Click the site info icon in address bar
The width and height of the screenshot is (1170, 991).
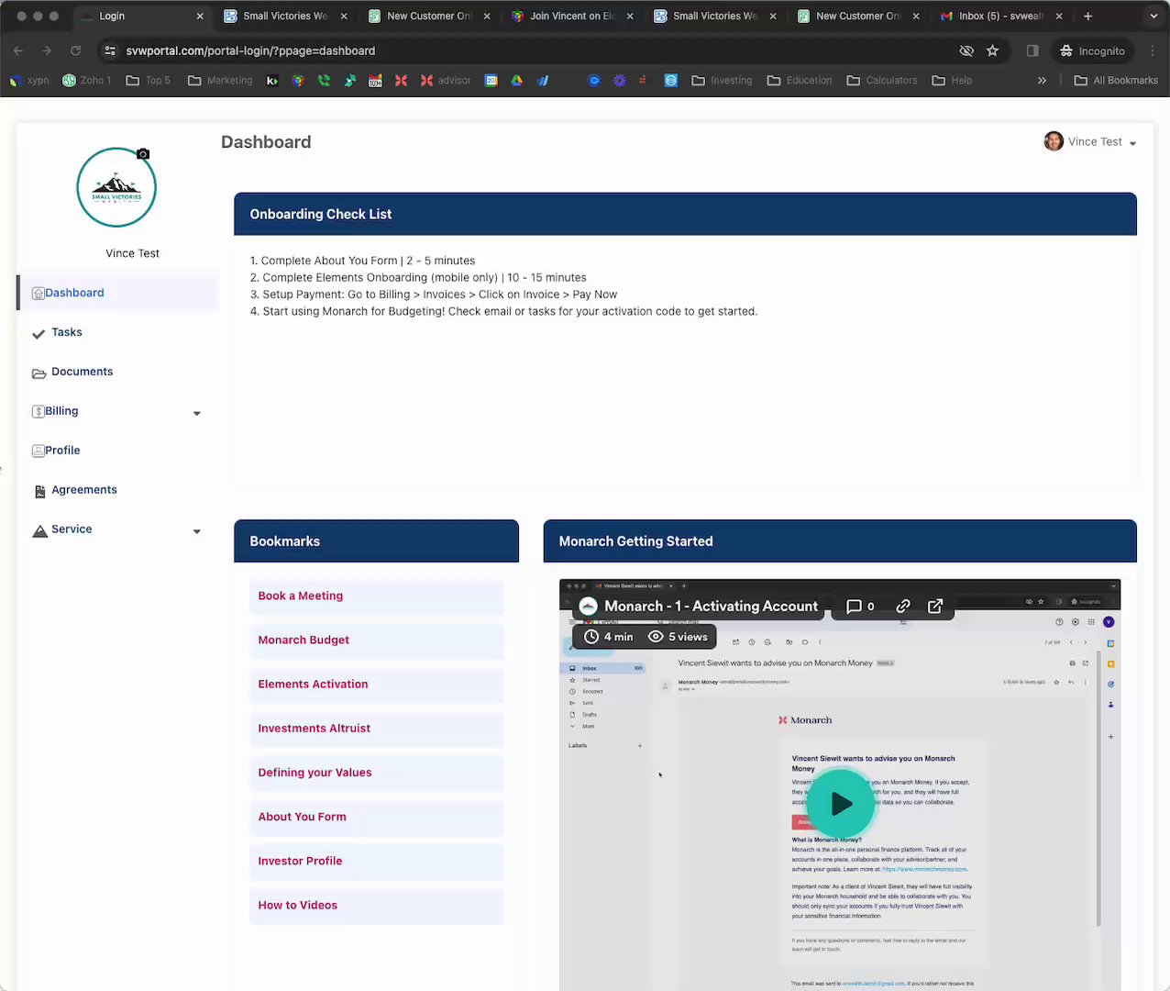110,50
